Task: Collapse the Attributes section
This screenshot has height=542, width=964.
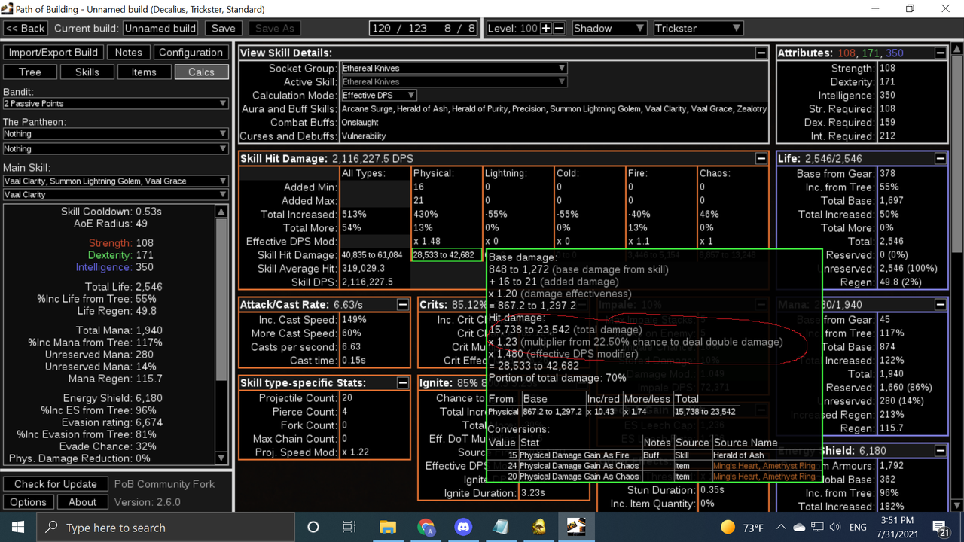Action: coord(941,53)
